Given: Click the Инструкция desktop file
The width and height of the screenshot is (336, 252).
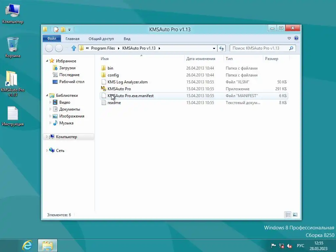Looking at the screenshot, I should point(13,116).
